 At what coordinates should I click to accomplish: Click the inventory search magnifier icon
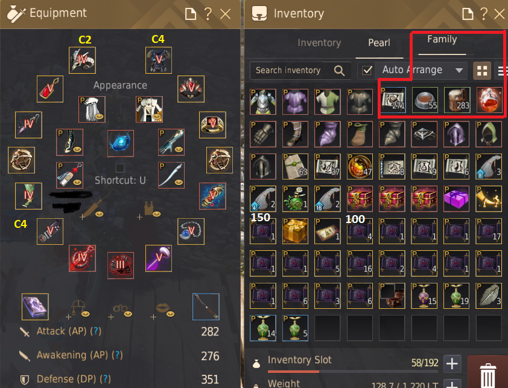click(339, 70)
